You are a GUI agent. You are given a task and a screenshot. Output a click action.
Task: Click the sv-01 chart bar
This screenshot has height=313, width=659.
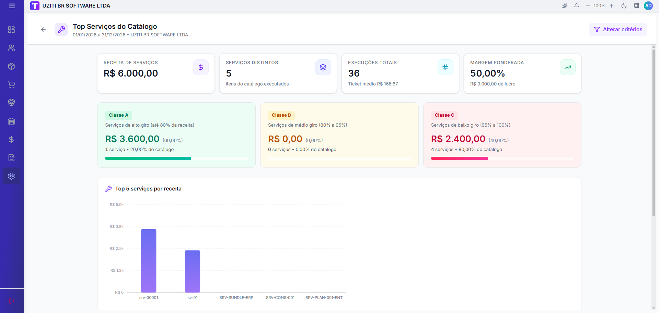[193, 271]
